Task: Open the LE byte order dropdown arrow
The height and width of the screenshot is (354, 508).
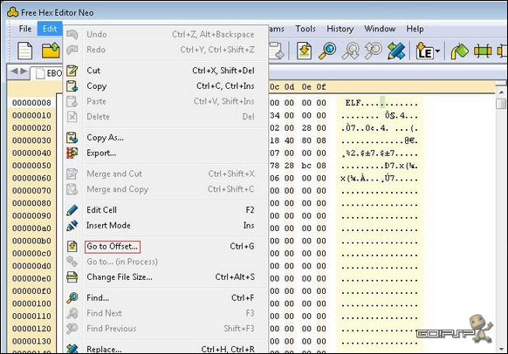Action: (x=437, y=51)
